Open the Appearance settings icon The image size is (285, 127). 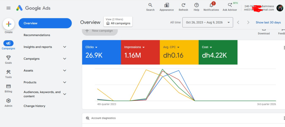166,5
